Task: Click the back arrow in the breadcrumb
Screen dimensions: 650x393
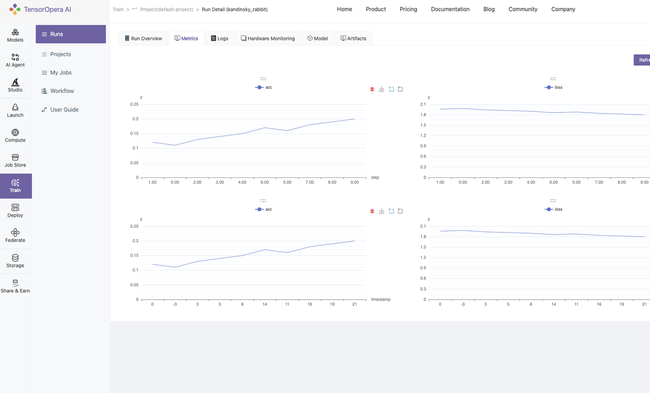Action: [135, 9]
